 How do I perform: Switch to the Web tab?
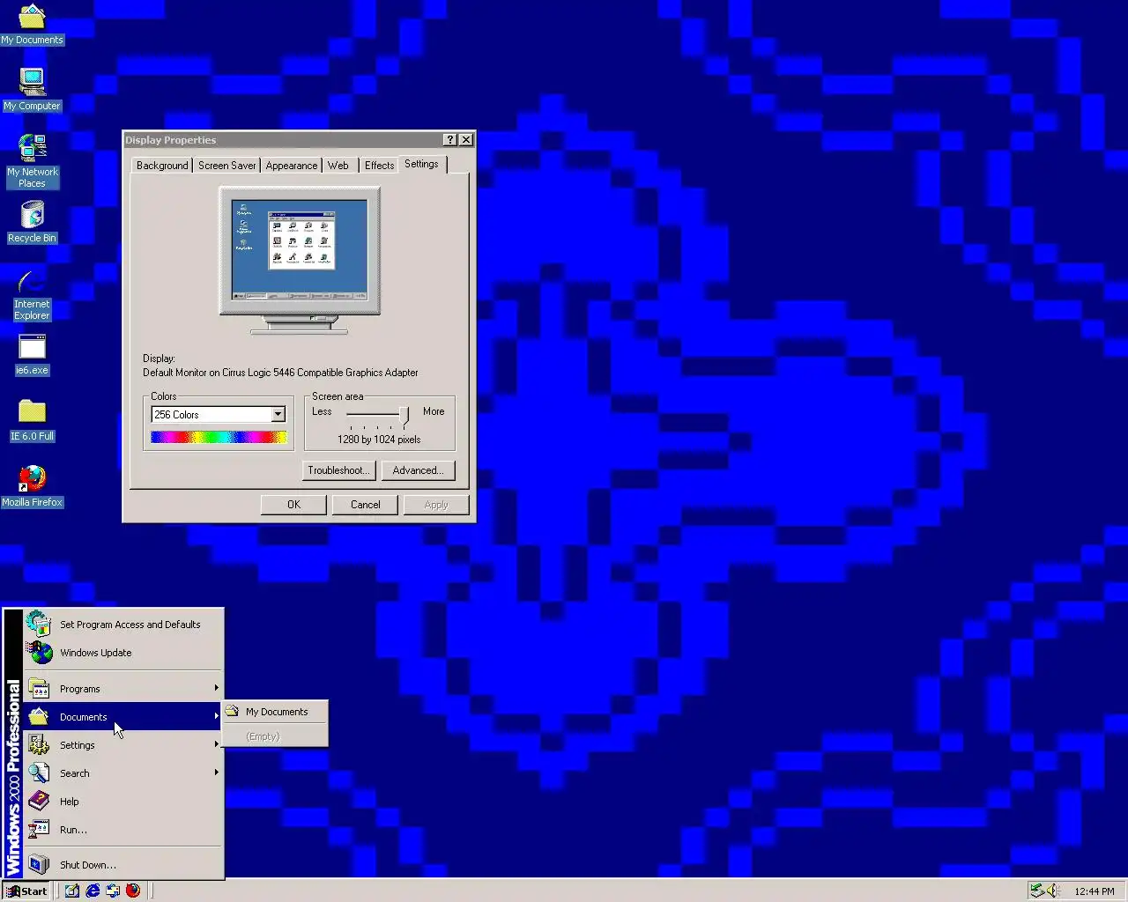338,166
